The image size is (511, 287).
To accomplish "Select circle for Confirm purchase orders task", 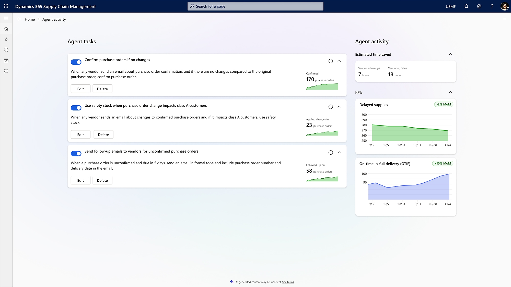I will click(331, 61).
